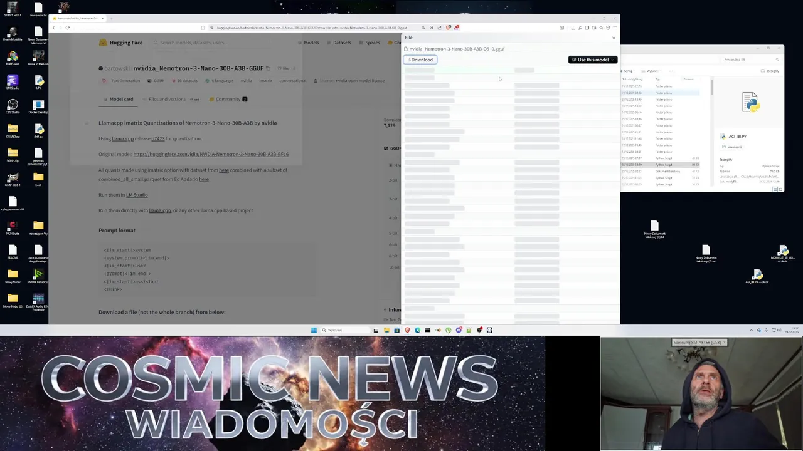Bookmark this page in address bar
Image resolution: width=803 pixels, height=451 pixels.
coord(202,28)
